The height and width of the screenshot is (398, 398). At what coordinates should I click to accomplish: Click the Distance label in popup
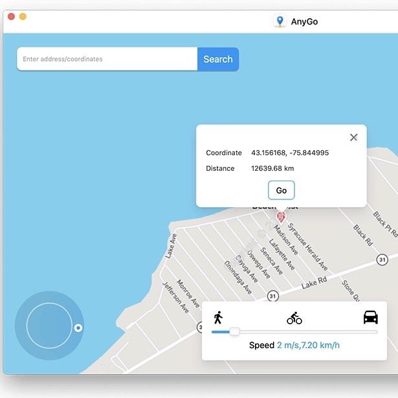(220, 168)
